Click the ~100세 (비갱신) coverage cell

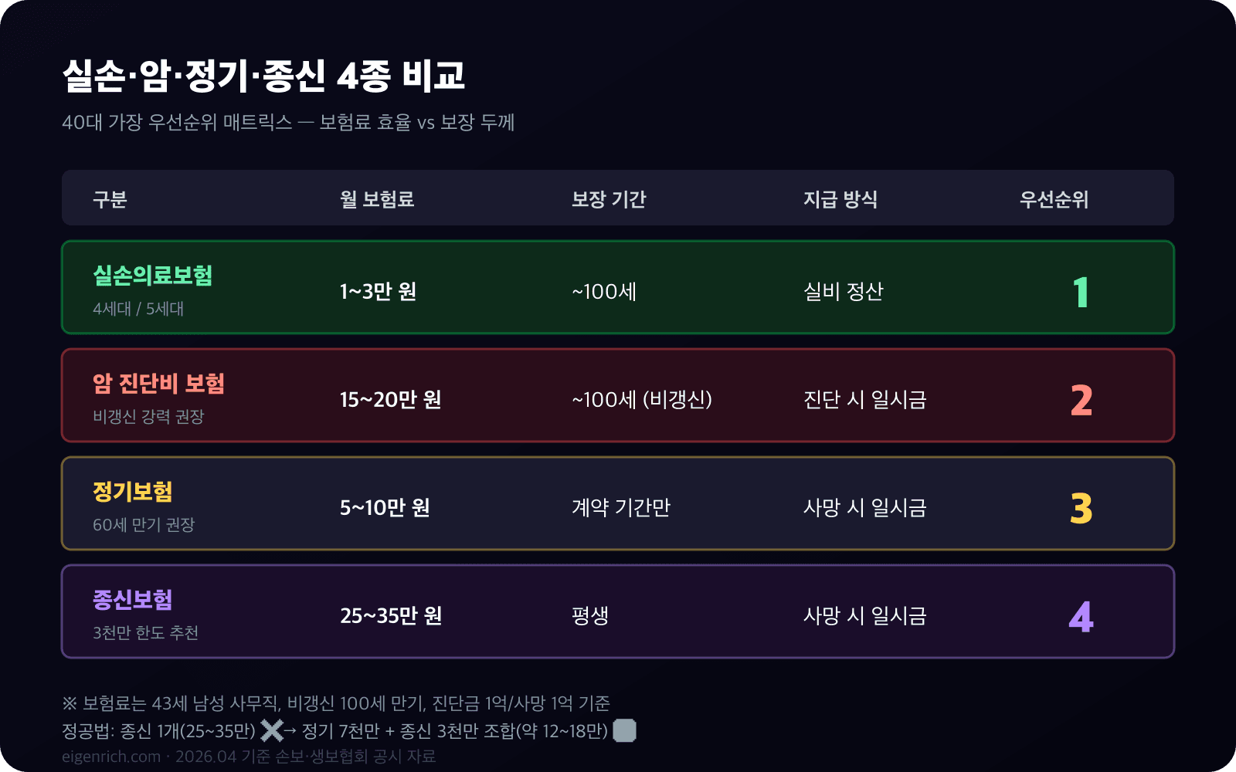[x=642, y=399]
